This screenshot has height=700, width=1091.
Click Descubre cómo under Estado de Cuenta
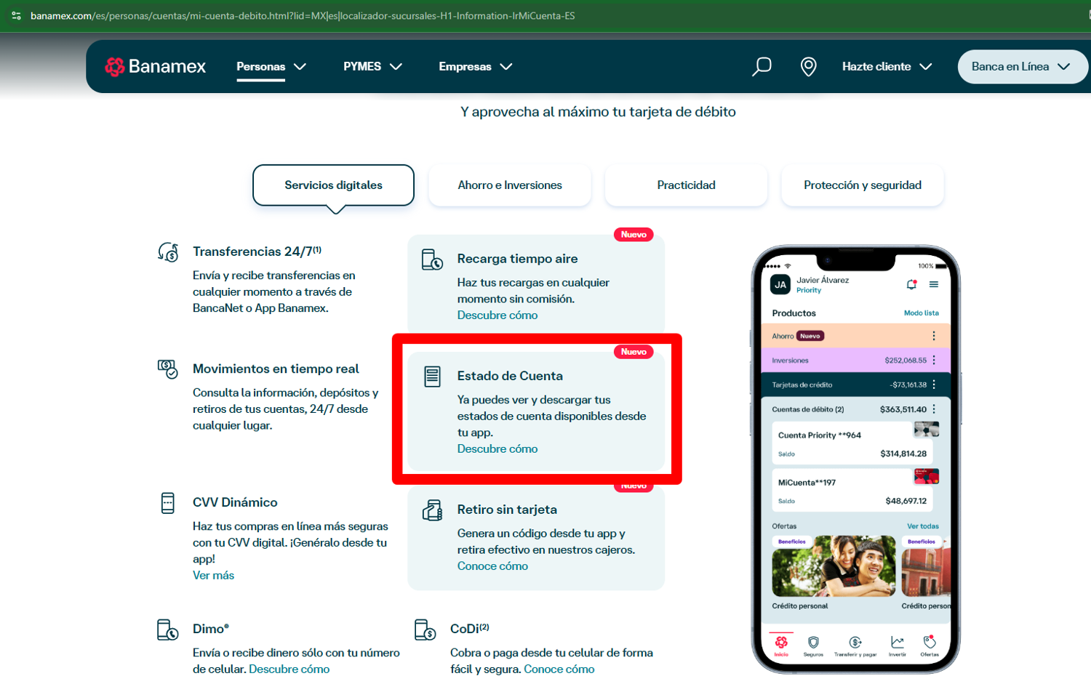(497, 449)
